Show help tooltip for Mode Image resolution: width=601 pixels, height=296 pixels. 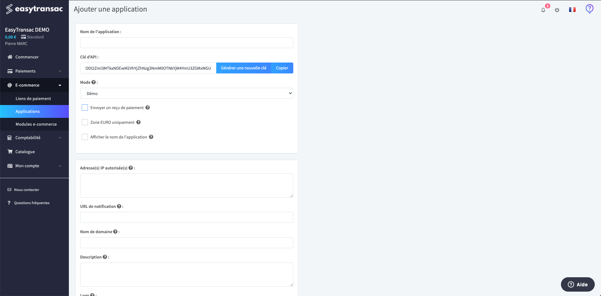pos(94,82)
